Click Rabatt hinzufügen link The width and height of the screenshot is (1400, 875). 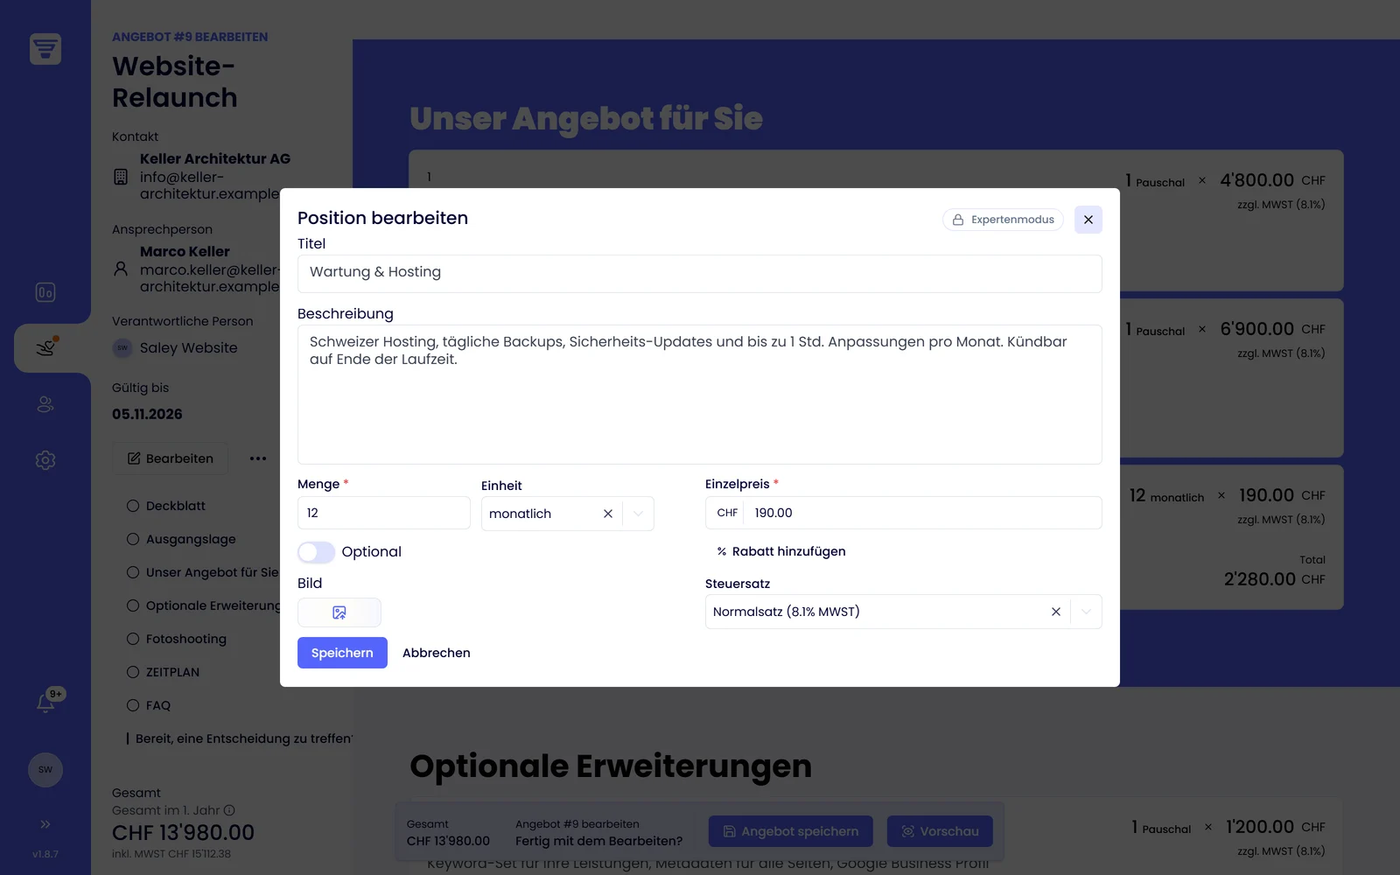coord(781,551)
